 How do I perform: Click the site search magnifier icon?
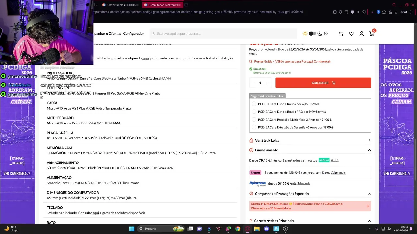tap(153, 33)
